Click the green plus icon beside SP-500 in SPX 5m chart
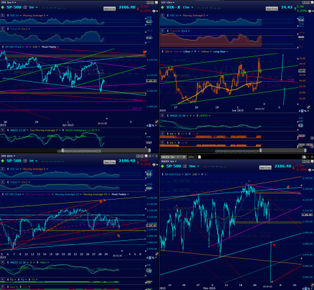This screenshot has height=290, width=314. (3, 7)
